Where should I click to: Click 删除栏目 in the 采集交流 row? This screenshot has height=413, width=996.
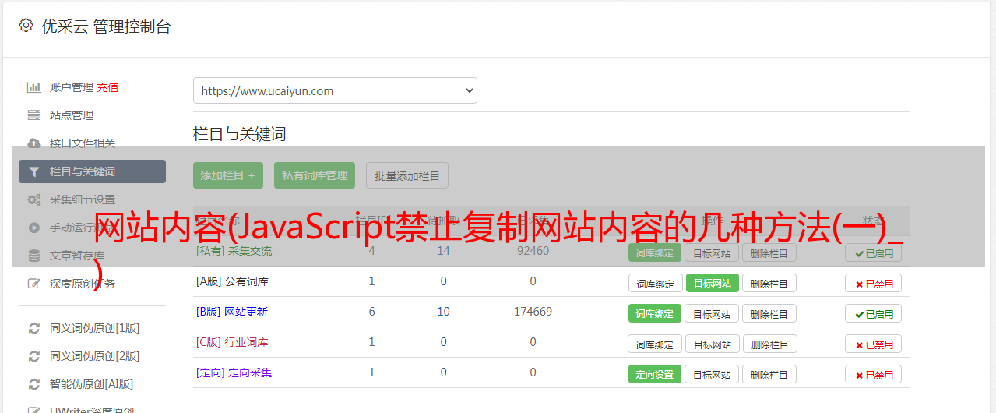(769, 252)
